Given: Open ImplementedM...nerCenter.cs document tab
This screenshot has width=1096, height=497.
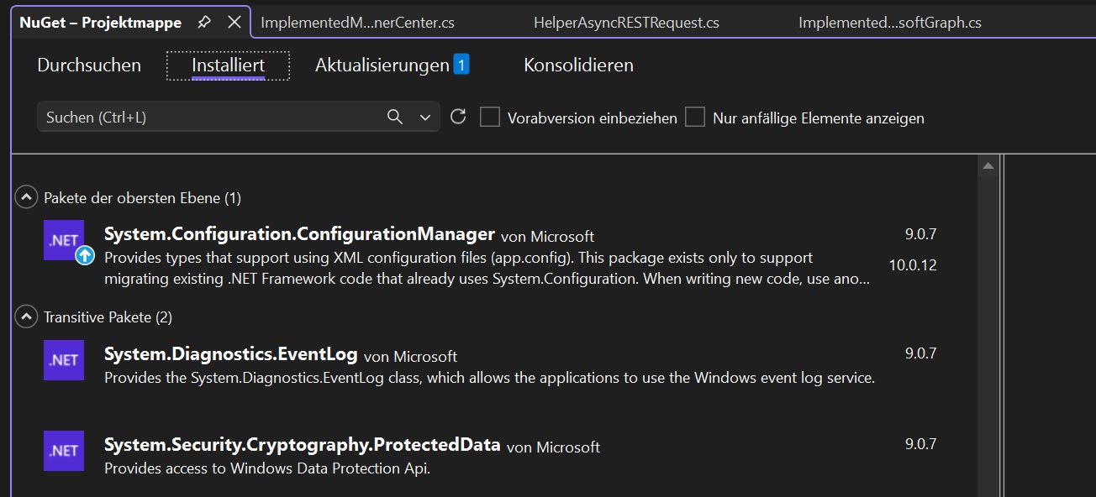Looking at the screenshot, I should [358, 23].
